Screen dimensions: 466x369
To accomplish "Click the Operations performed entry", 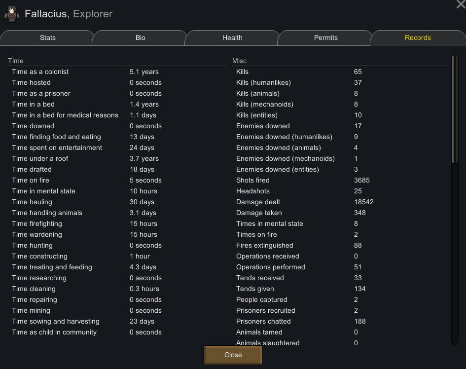I will click(341, 267).
